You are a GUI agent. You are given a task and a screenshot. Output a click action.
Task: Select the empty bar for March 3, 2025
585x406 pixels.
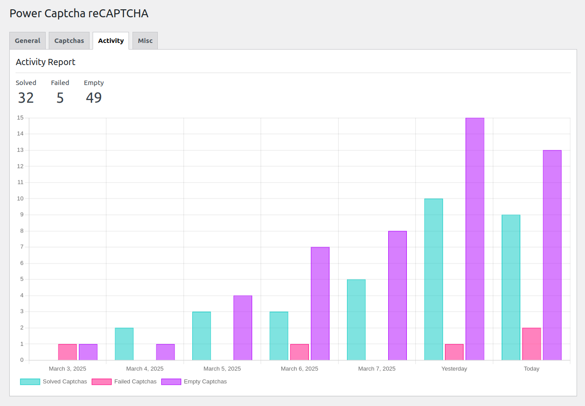tap(88, 352)
